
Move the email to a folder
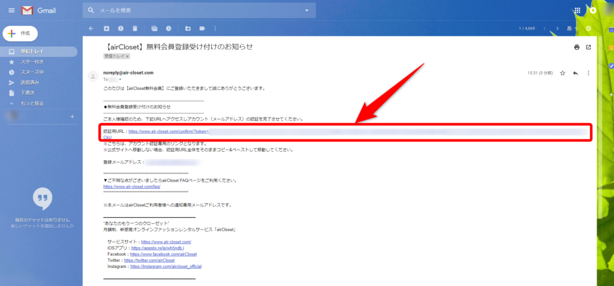(x=188, y=29)
